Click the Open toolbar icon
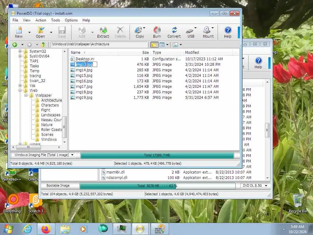Image resolution: width=313 pixels, height=235 pixels. click(40, 32)
